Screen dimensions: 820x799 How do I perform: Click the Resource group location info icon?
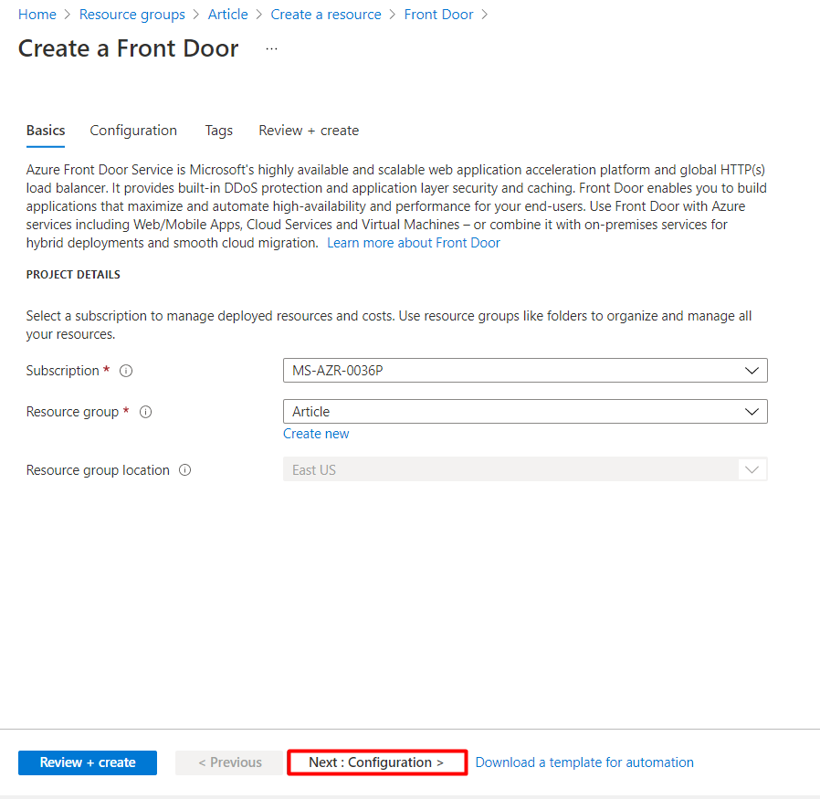tap(185, 470)
